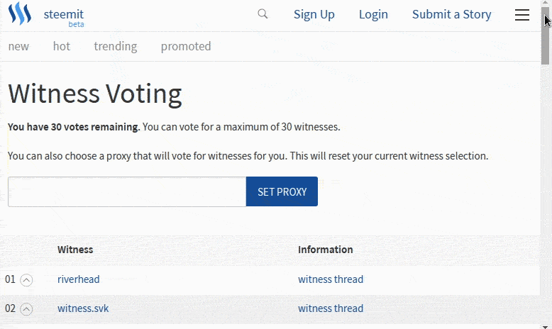
Task: Open the hamburger menu icon
Action: point(522,15)
